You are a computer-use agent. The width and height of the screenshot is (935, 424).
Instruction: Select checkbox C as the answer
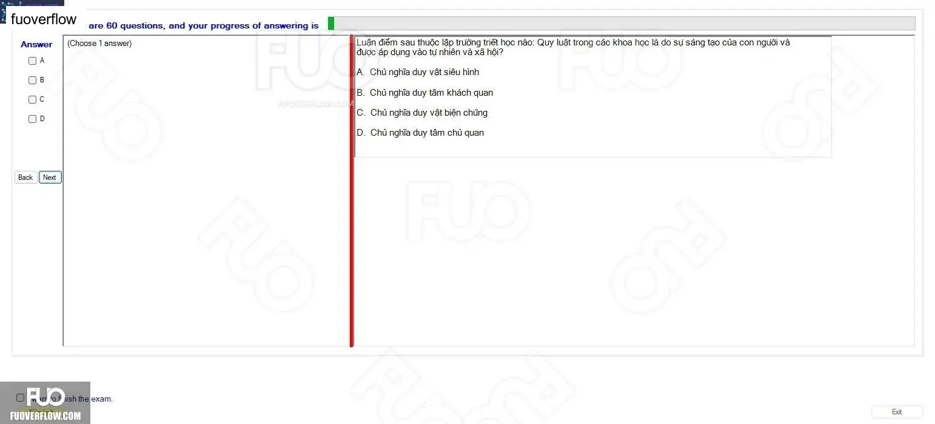(33, 99)
